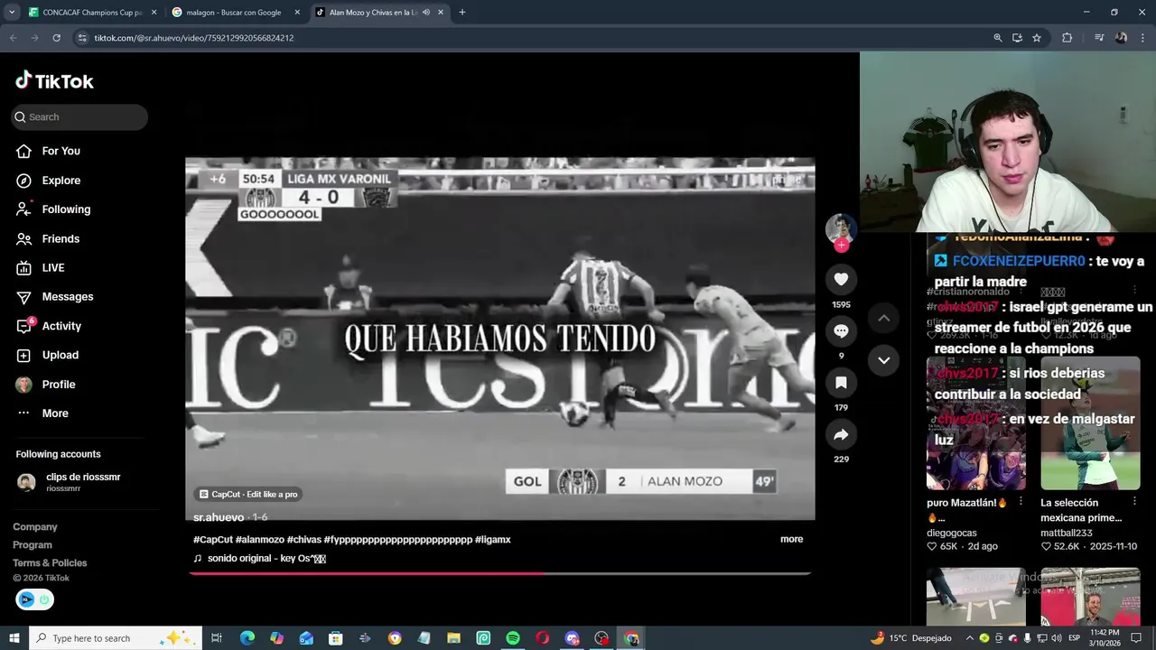Open options for puro Mazatlán video

(x=1021, y=501)
